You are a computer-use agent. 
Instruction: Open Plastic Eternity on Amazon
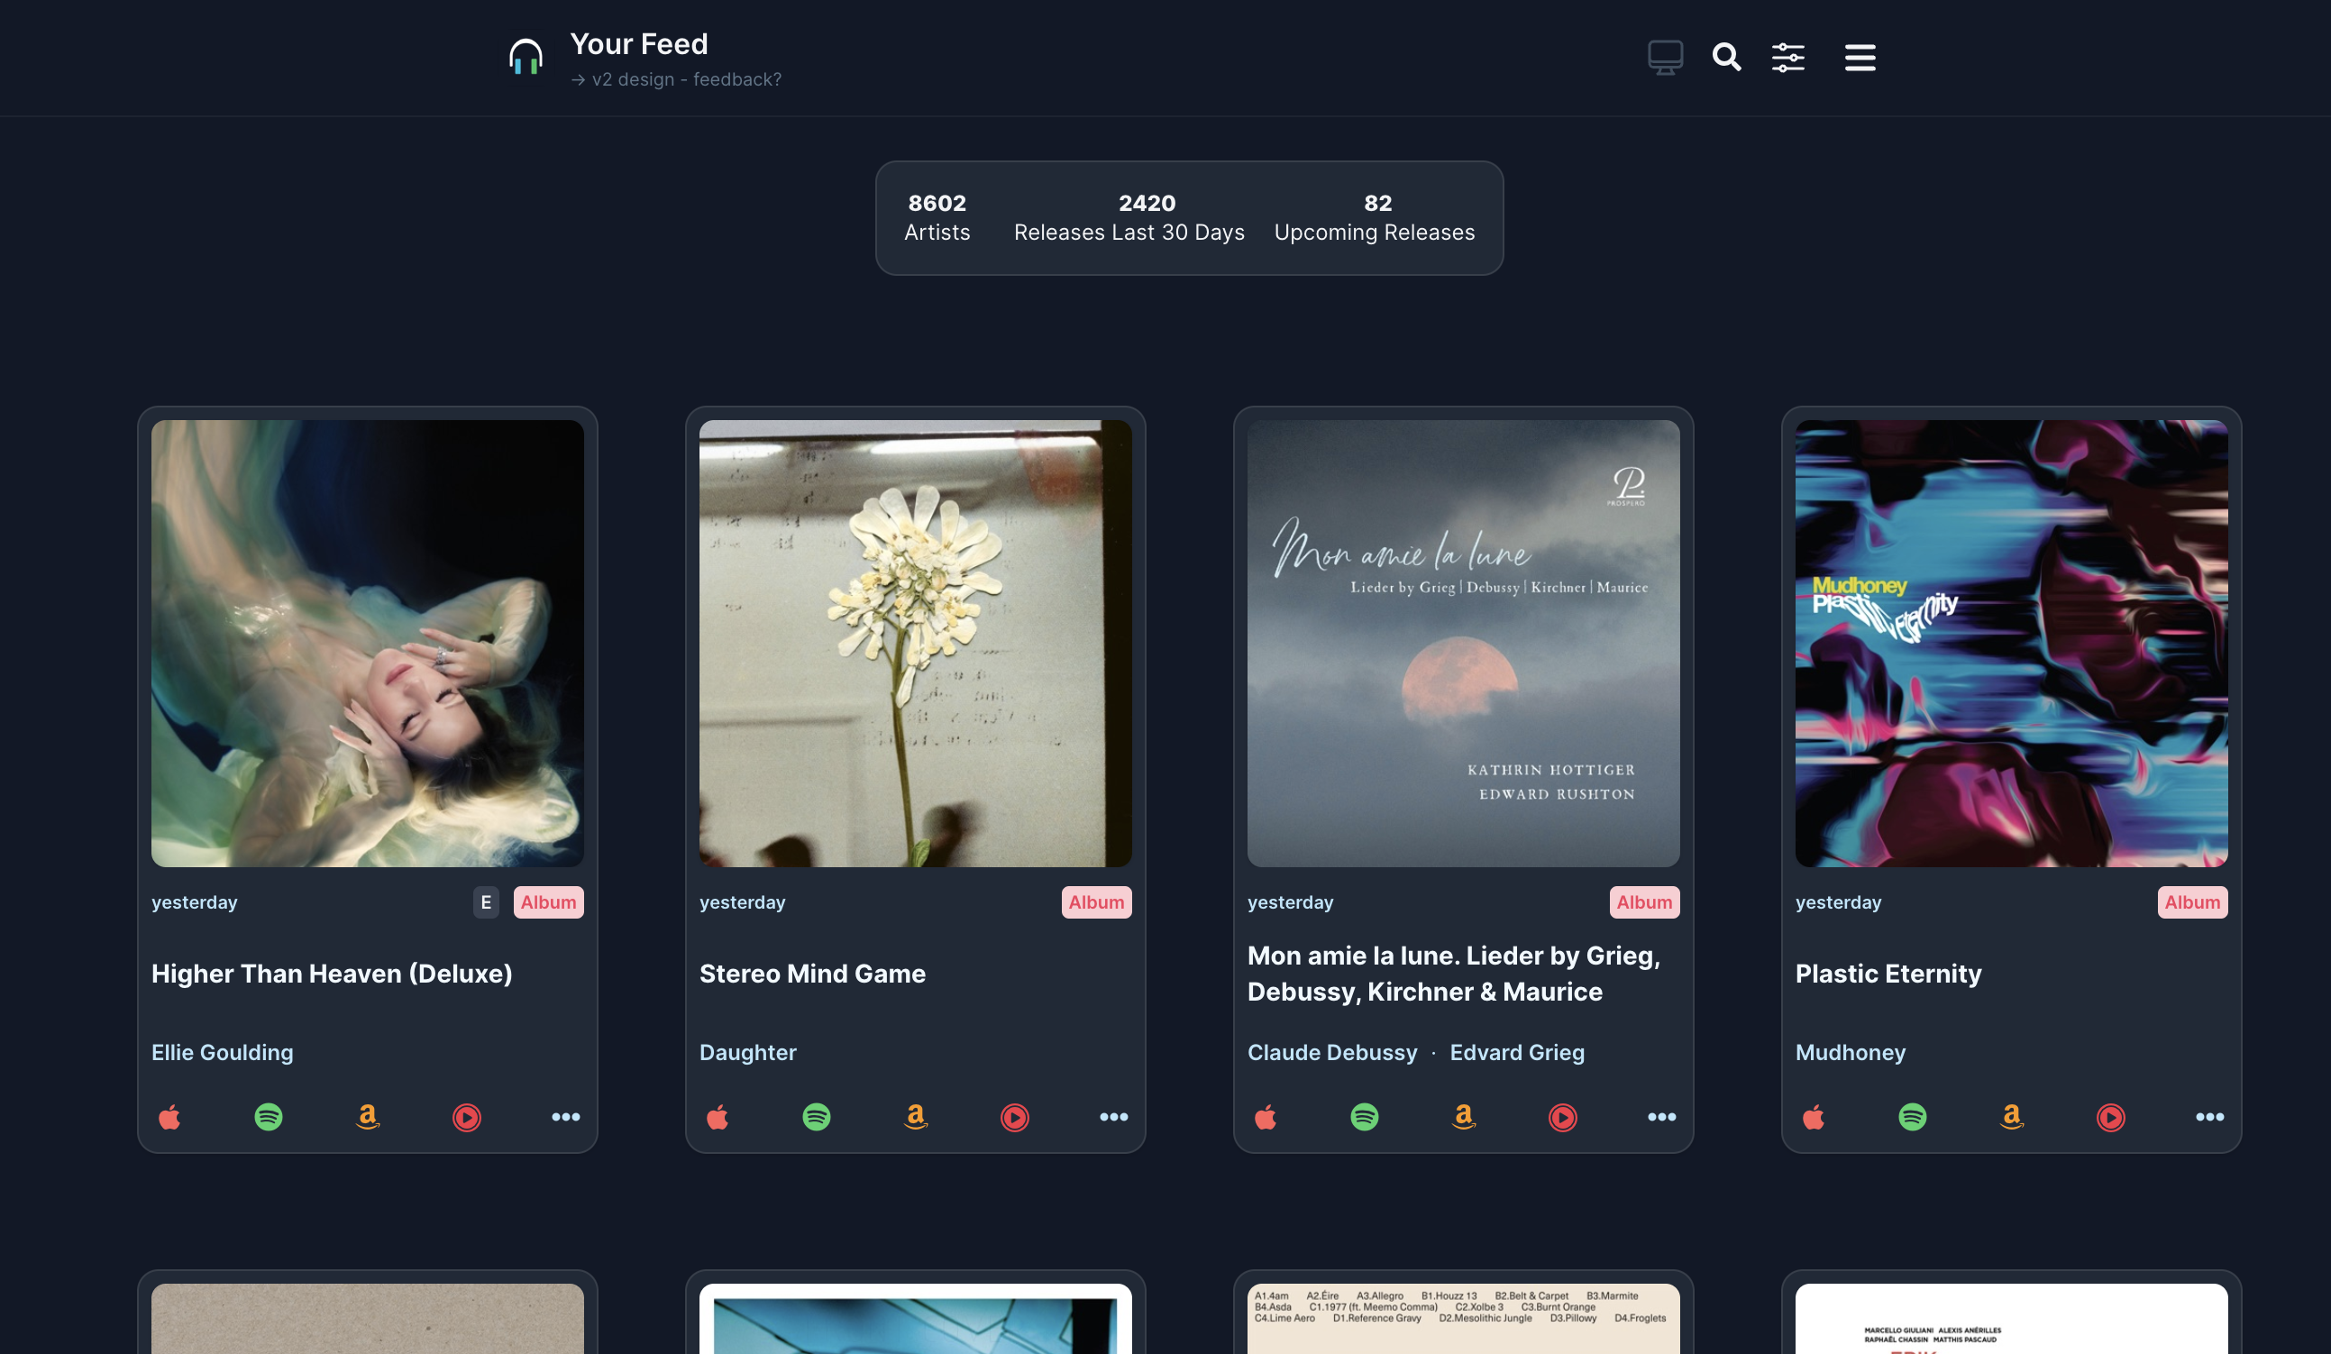coord(2012,1117)
